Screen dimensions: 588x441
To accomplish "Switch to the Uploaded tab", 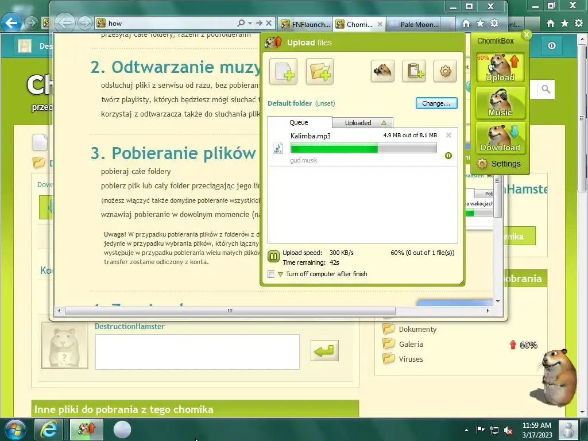I will pyautogui.click(x=363, y=123).
